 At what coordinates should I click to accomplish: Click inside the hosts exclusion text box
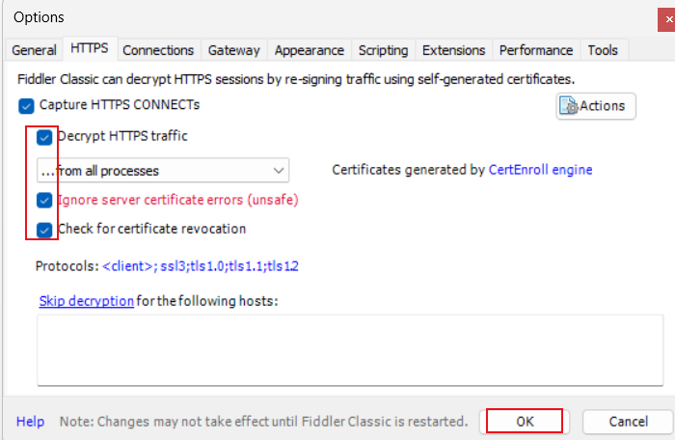pyautogui.click(x=350, y=350)
